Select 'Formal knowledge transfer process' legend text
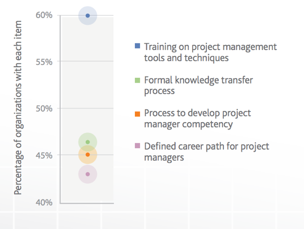This screenshot has height=229, width=304. click(x=199, y=86)
